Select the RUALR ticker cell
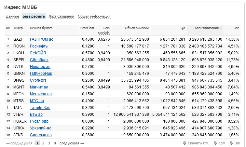The width and height of the screenshot is (246, 147). (x=20, y=121)
